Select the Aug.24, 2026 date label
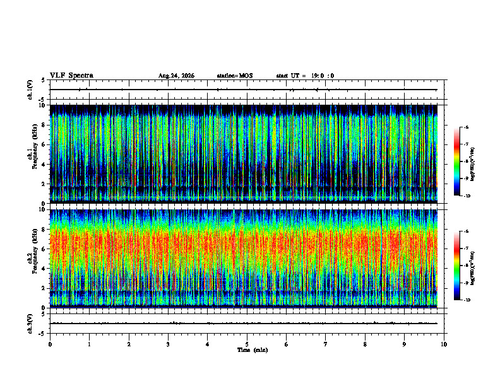 pos(176,76)
